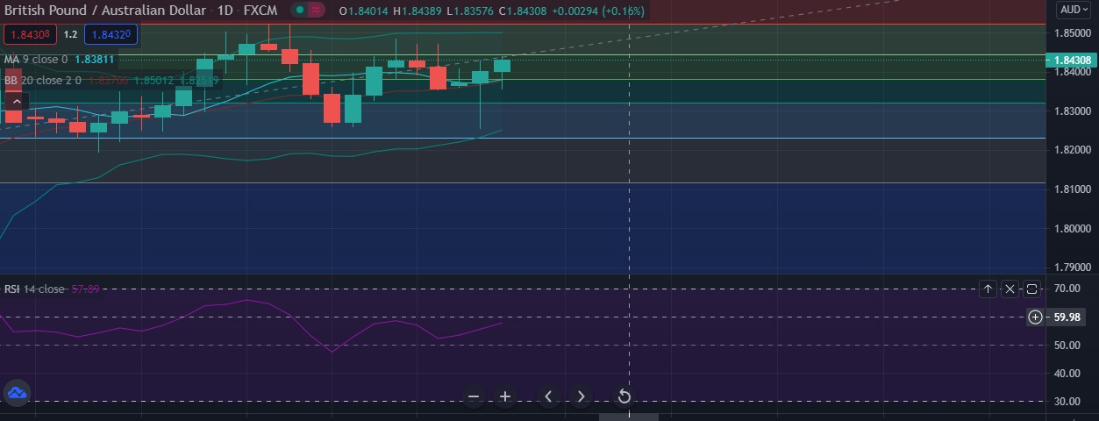Collapse the indicator legend with up arrow
Viewport: 1099px width, 421px height.
click(15, 103)
